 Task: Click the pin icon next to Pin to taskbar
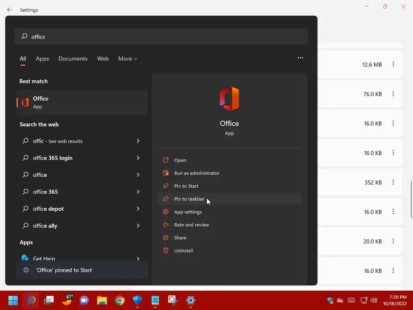point(166,199)
